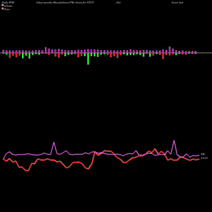This screenshot has width=212, height=212.
Task: Click the '21.68' price value label
Action: tap(204, 158)
